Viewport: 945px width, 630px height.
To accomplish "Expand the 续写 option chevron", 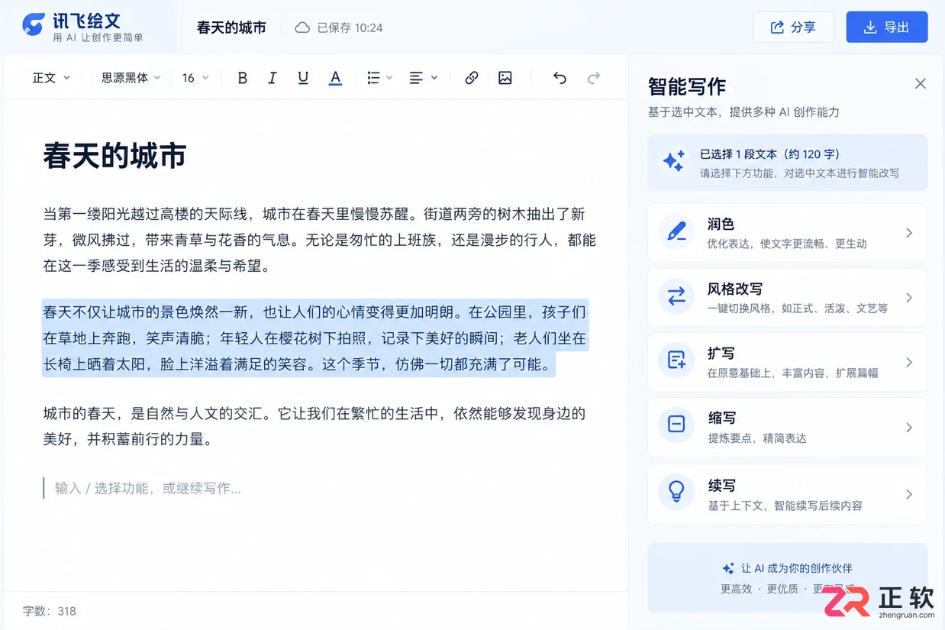I will pos(909,494).
